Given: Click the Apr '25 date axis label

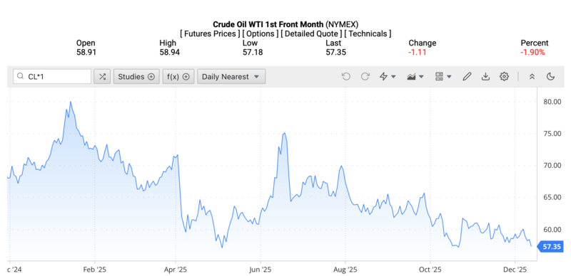Looking at the screenshot, I should click(176, 270).
